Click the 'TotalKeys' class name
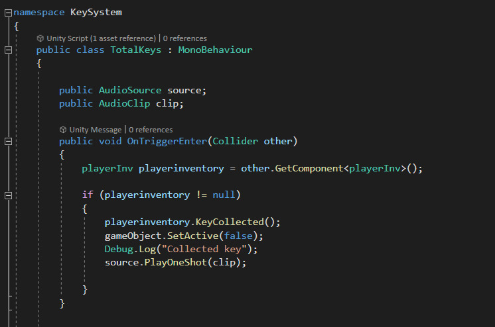Image resolution: width=495 pixels, height=327 pixels. tap(136, 50)
